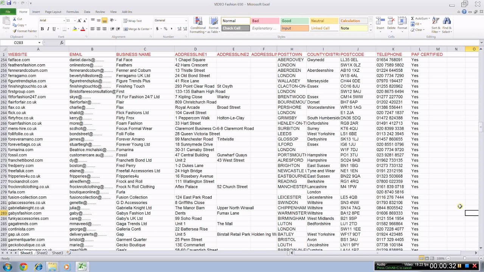484x272 pixels.
Task: Toggle Italic formatting
Action: [48, 29]
